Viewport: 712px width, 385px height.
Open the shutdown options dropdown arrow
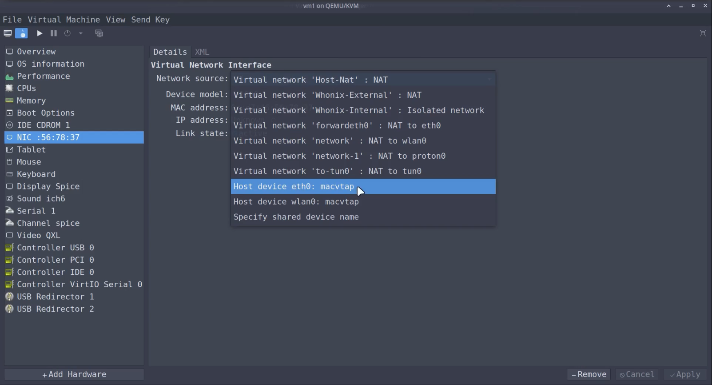coord(80,33)
